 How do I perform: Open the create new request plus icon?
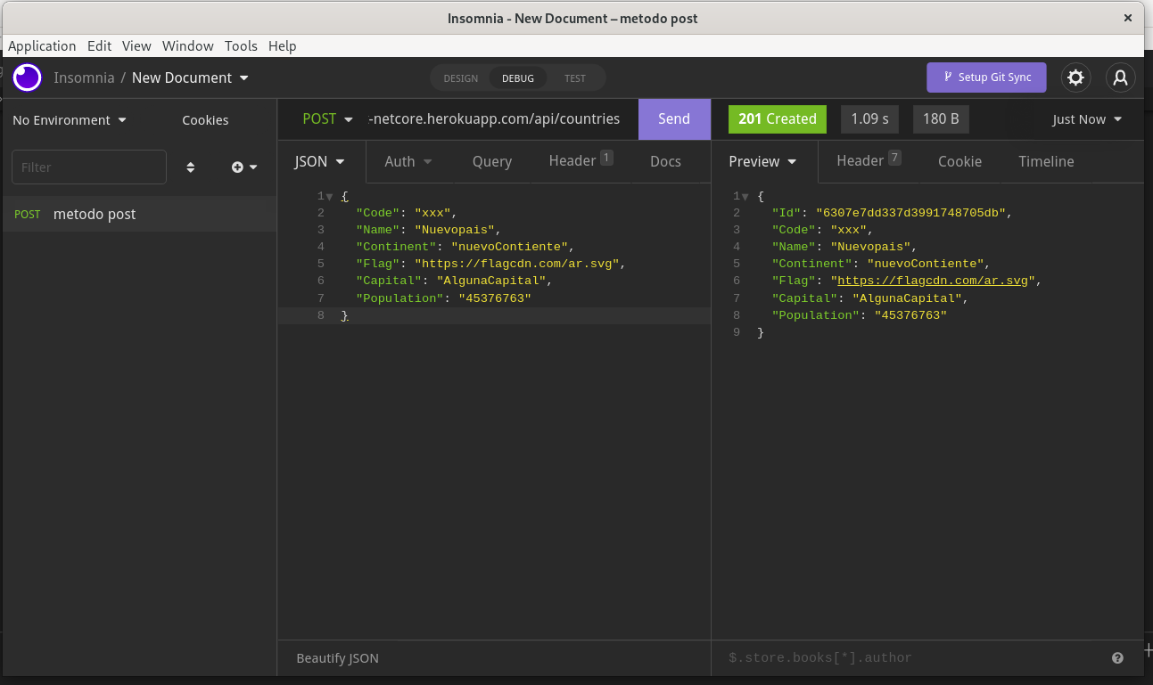pos(238,167)
